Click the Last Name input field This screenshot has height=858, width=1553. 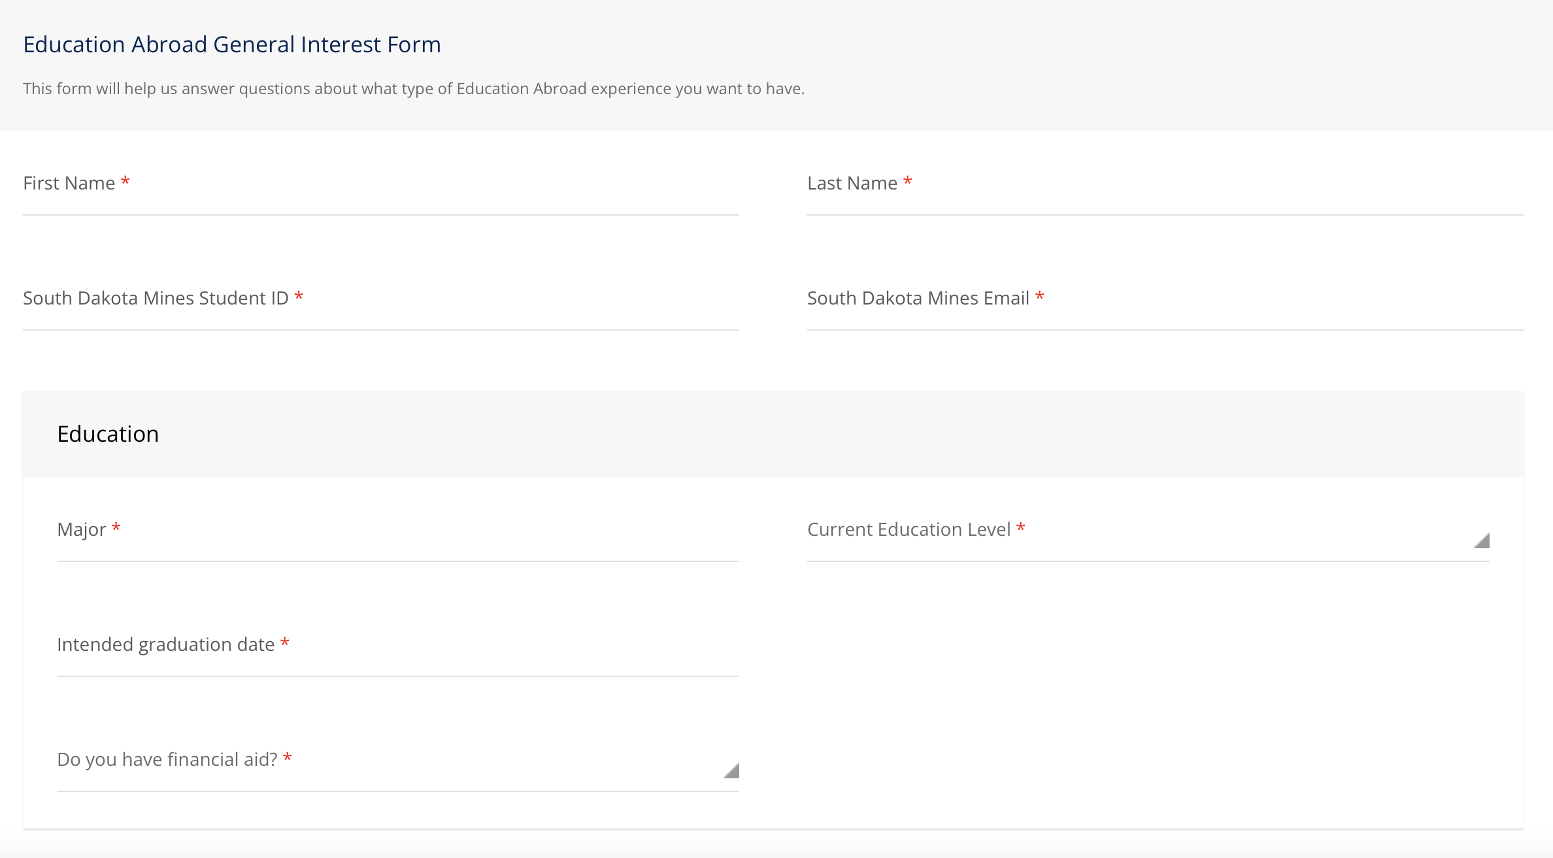[1165, 185]
